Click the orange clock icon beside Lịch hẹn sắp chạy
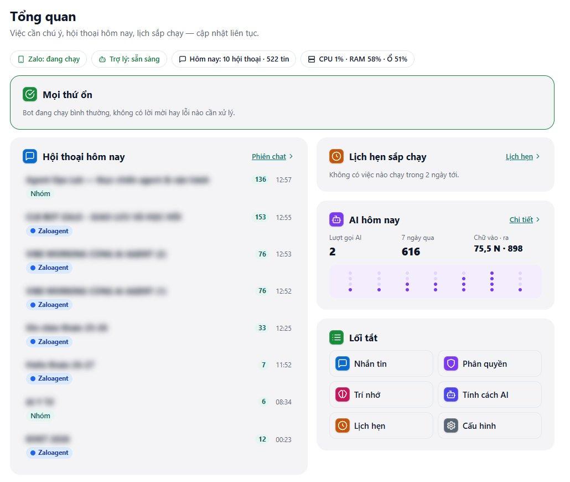The height and width of the screenshot is (482, 570). (x=336, y=156)
